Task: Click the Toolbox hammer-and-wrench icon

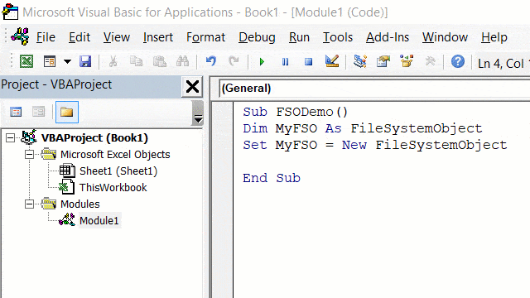Action: (x=430, y=61)
